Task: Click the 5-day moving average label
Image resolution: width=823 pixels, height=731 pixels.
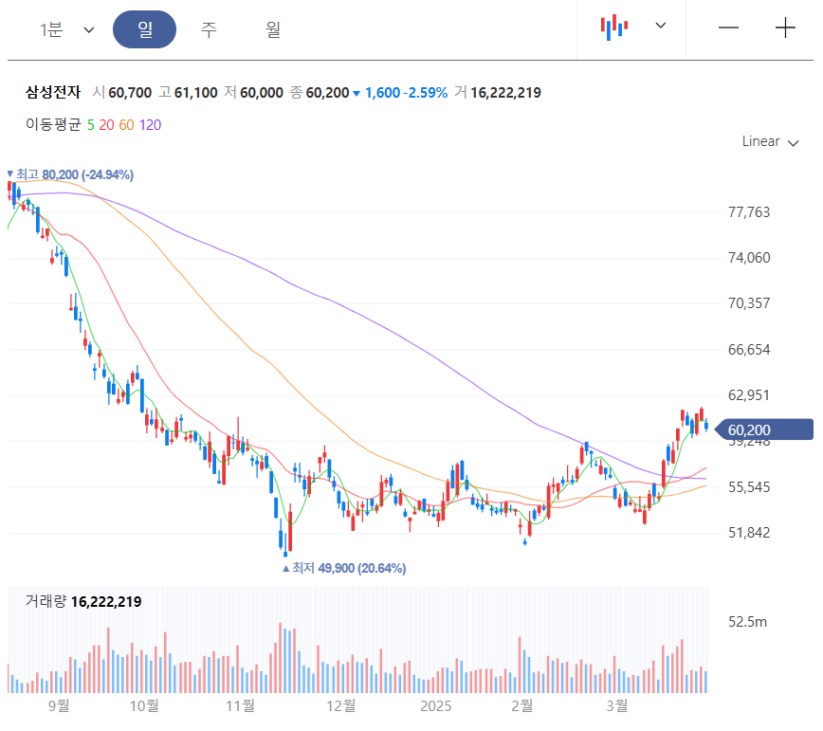Action: point(91,125)
